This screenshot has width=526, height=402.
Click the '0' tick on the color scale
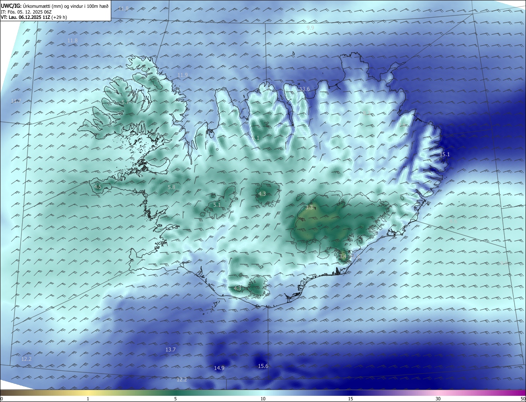1,399
